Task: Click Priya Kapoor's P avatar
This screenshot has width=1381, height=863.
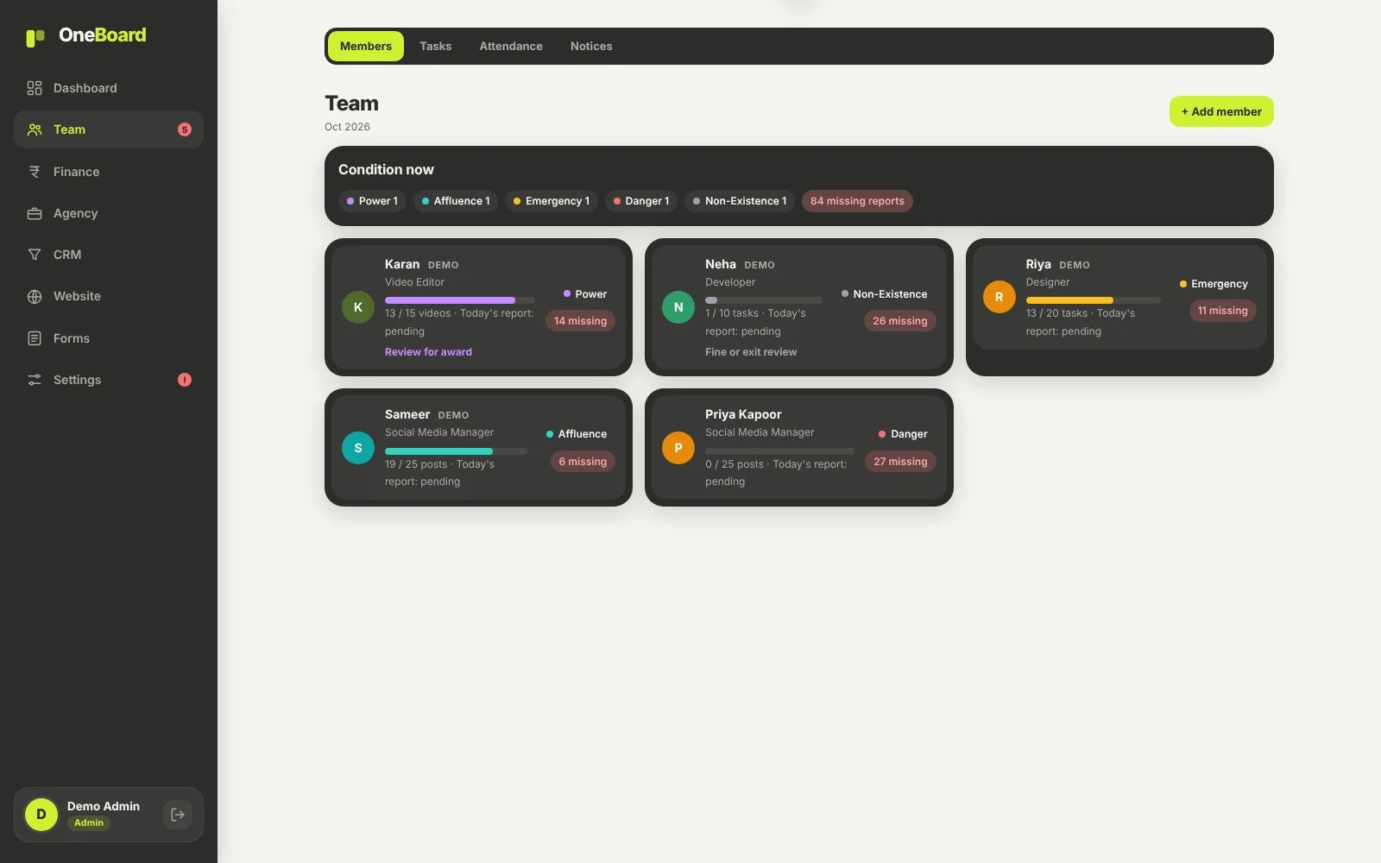Action: pos(678,448)
